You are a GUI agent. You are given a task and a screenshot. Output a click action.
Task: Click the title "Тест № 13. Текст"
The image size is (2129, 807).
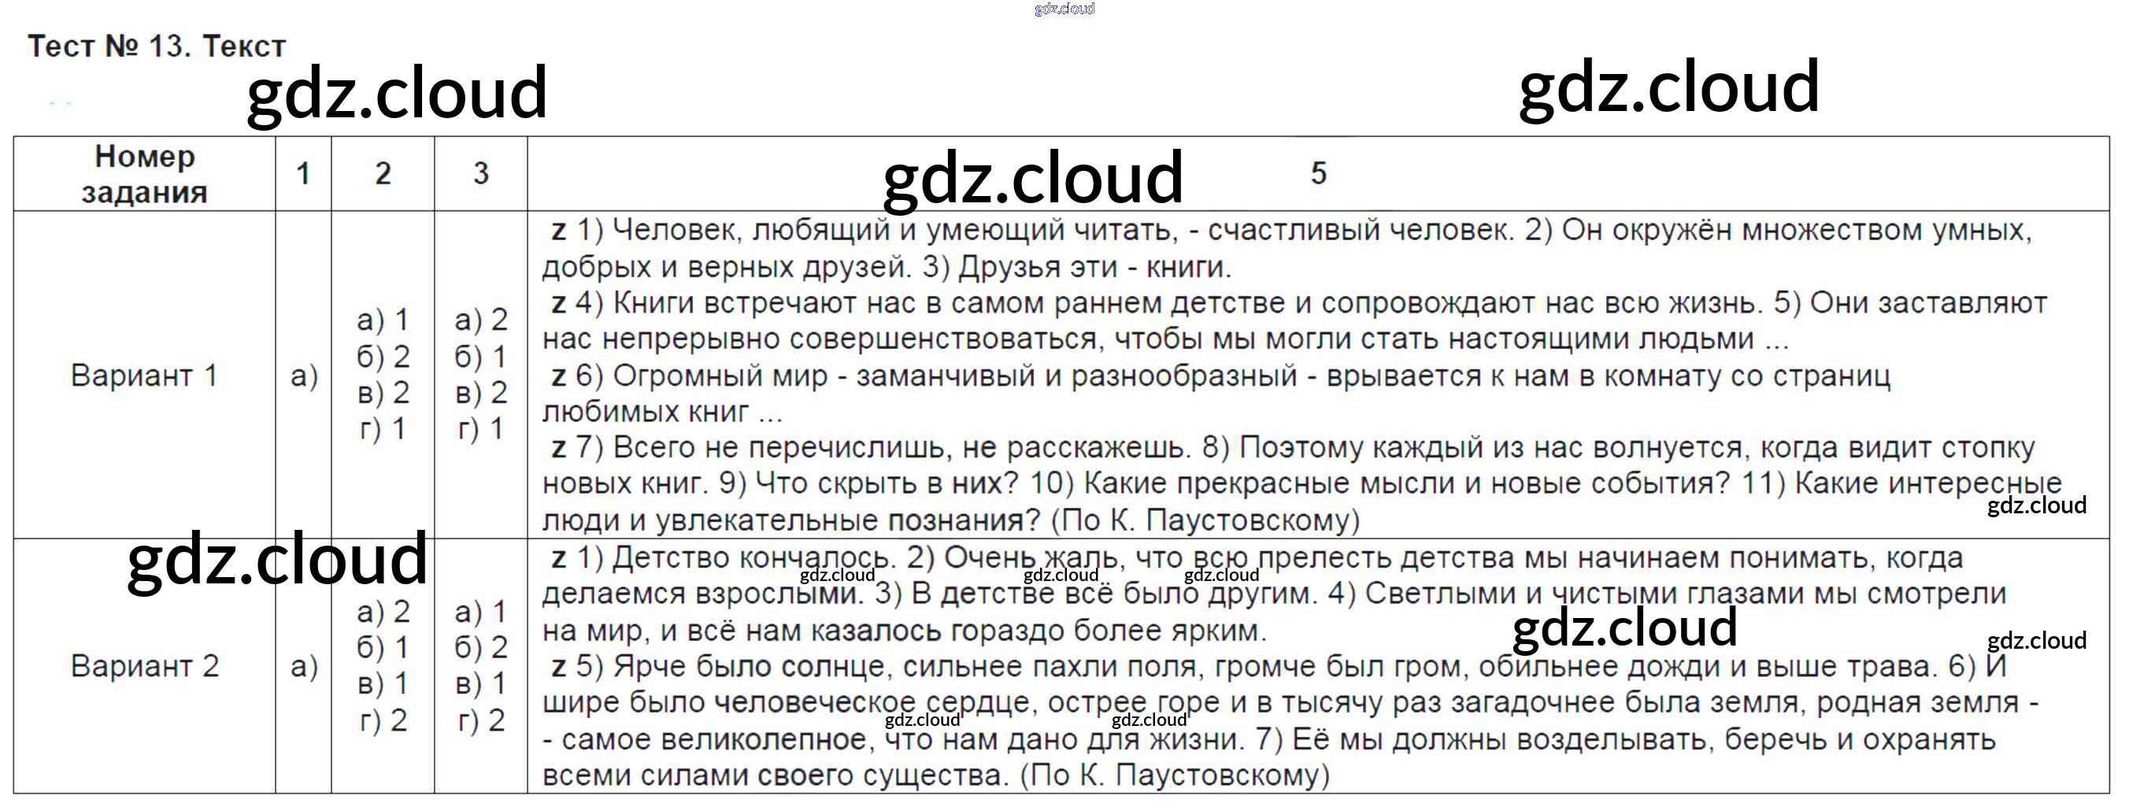(x=156, y=46)
